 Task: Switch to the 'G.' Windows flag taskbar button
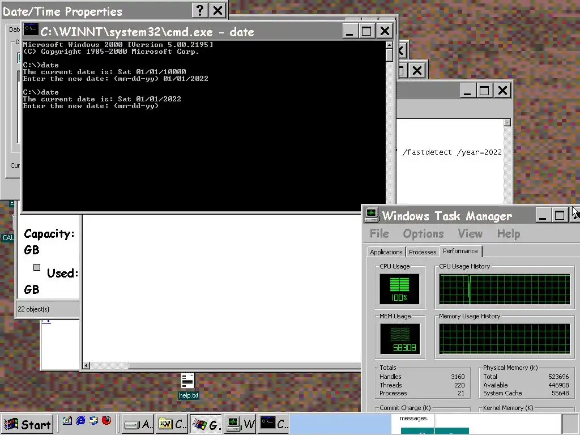(x=206, y=424)
